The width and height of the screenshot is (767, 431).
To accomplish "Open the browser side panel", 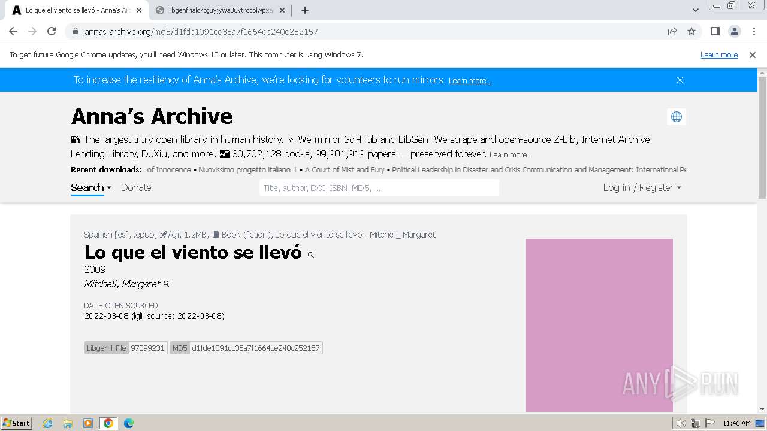I will (715, 31).
